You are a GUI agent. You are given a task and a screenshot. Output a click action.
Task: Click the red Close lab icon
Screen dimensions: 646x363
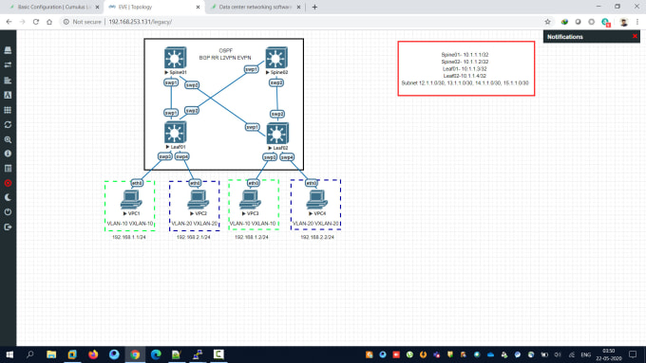pos(8,183)
